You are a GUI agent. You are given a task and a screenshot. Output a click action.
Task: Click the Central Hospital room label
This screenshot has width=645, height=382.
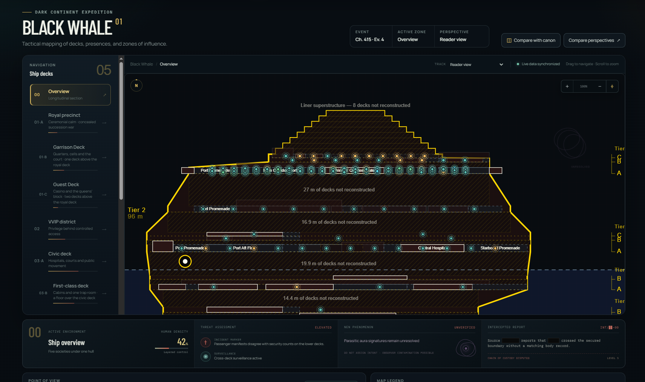pyautogui.click(x=432, y=248)
